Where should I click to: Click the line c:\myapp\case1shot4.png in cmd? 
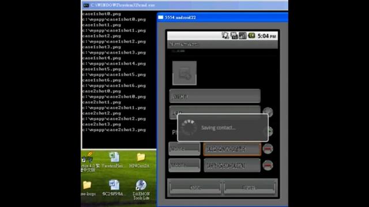click(114, 64)
